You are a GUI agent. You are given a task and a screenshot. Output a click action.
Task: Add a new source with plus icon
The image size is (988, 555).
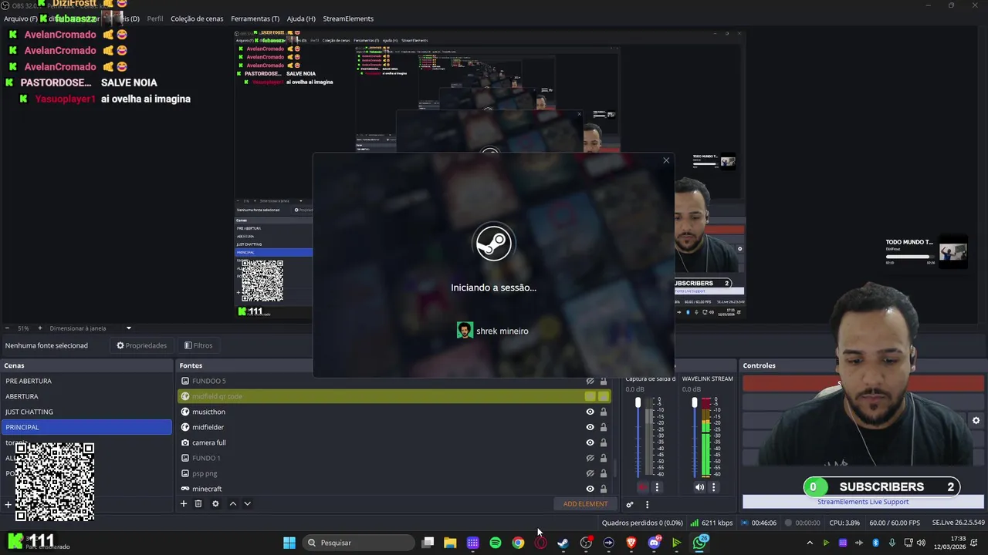pos(184,504)
